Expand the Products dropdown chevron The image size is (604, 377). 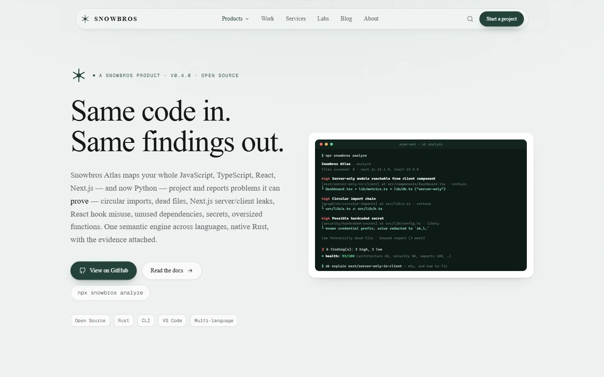coord(247,19)
